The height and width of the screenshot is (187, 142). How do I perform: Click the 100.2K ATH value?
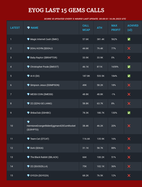click(101, 157)
